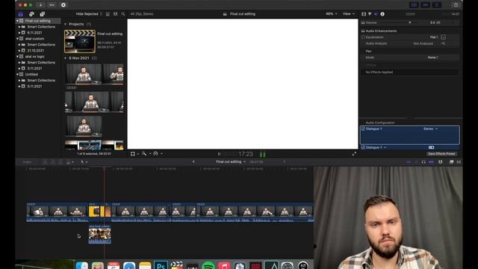Click the viewer fullscreen arrows icon
The height and width of the screenshot is (269, 478).
(354, 154)
